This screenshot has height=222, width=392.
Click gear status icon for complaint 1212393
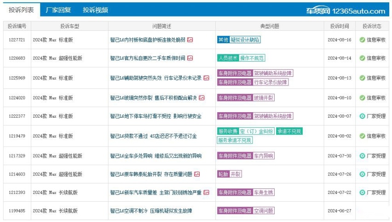362,192
